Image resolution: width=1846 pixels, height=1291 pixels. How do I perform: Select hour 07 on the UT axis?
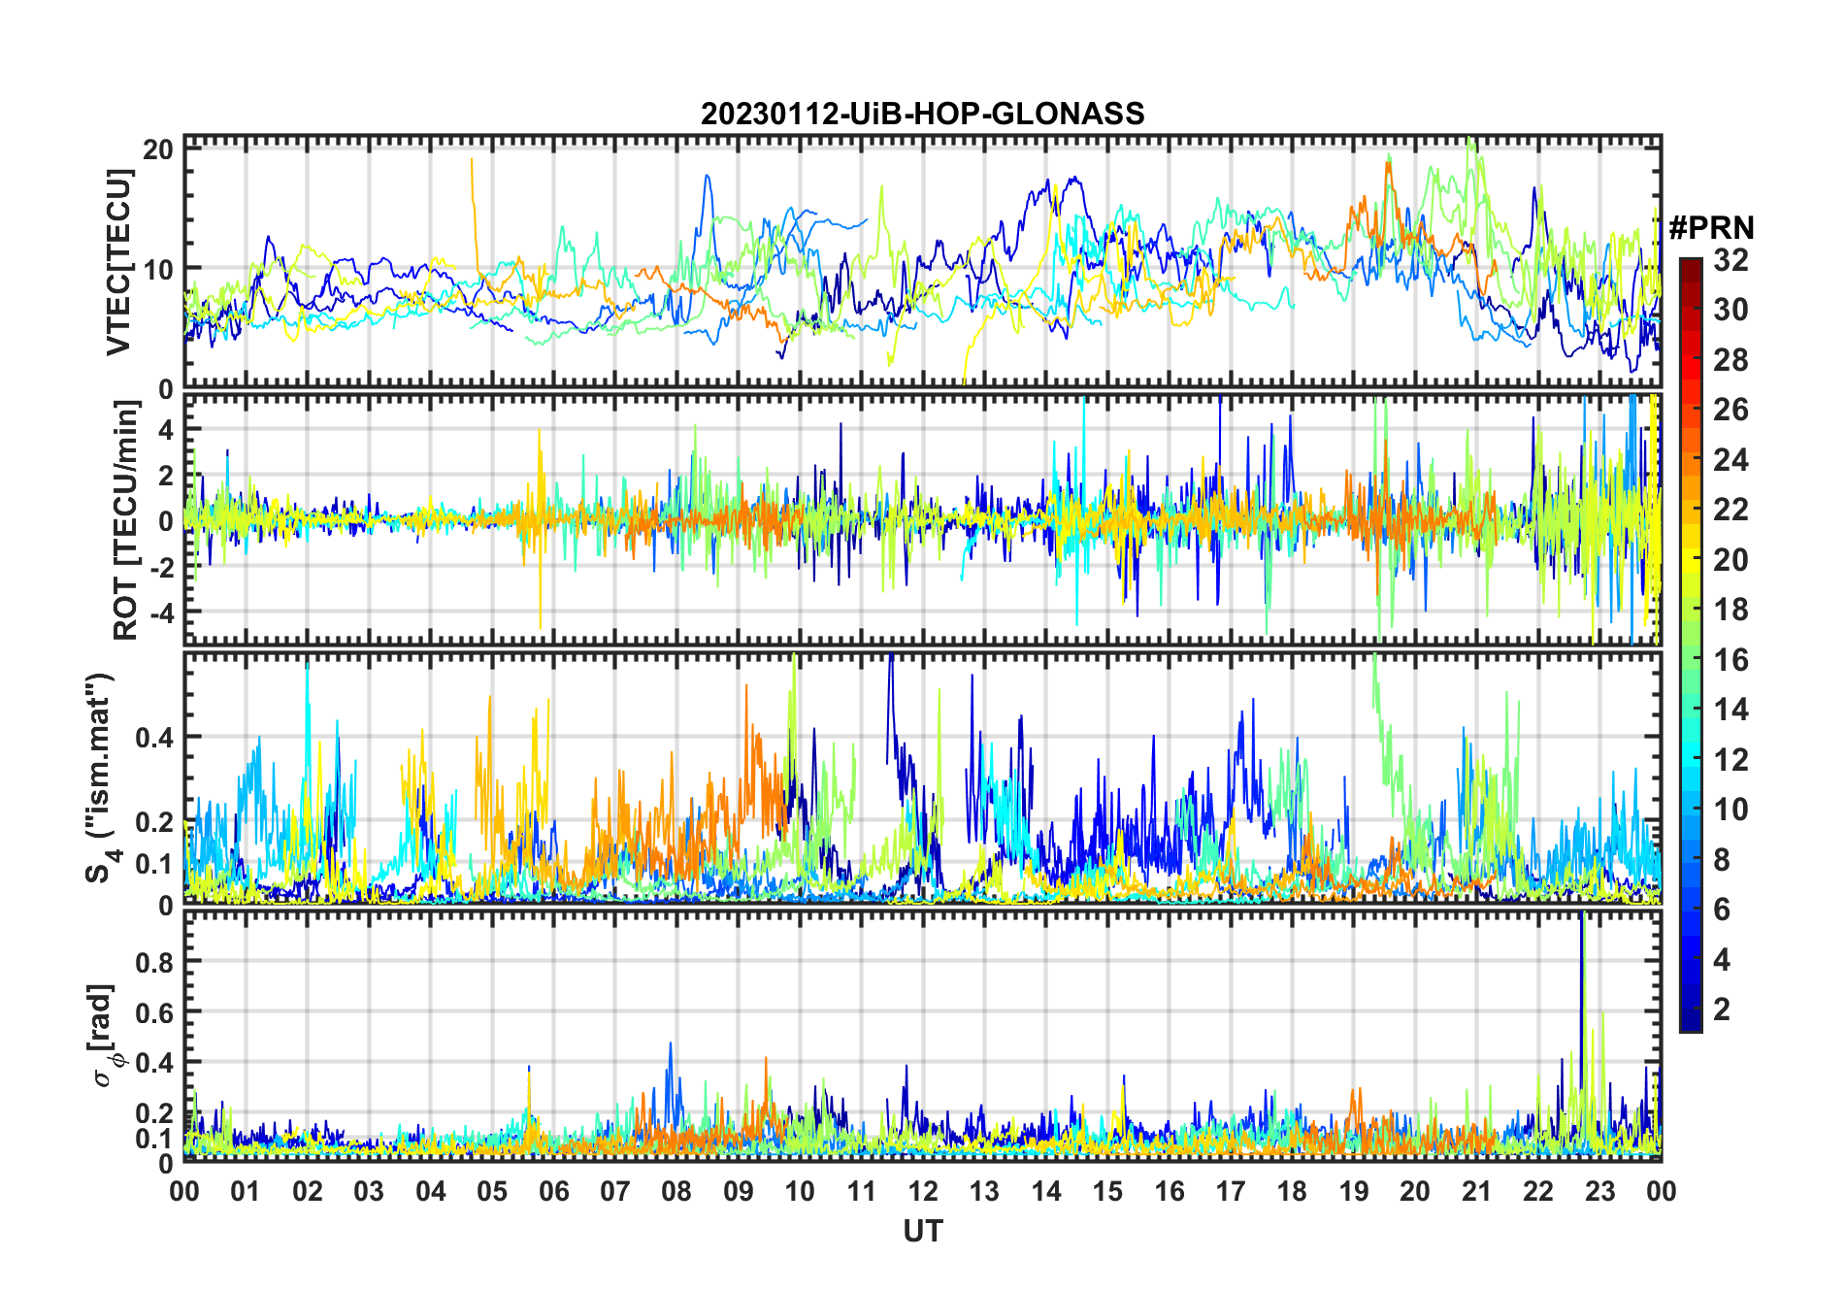click(x=615, y=1191)
